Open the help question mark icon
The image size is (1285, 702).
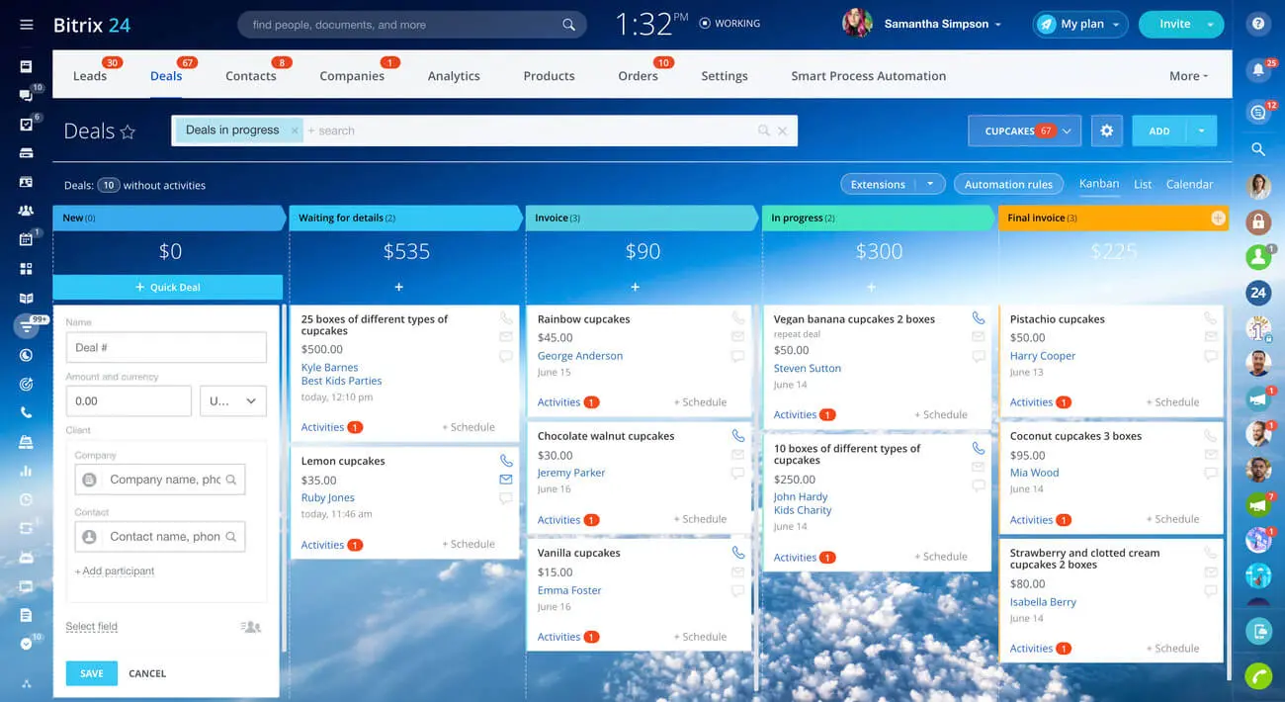point(1258,24)
